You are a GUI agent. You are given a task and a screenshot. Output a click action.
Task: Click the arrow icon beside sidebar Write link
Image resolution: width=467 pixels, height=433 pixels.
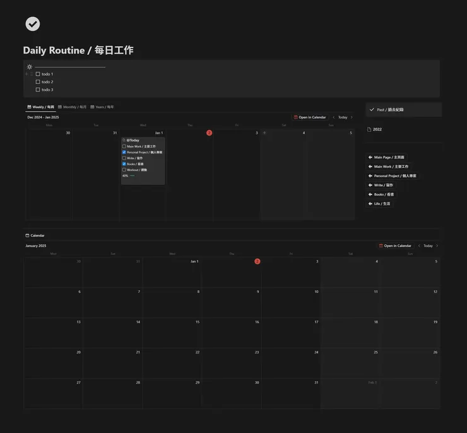click(x=370, y=185)
